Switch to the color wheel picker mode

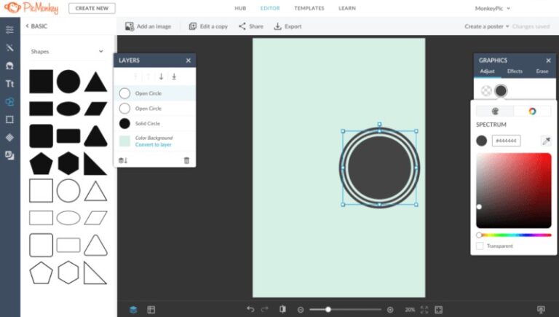coord(532,111)
